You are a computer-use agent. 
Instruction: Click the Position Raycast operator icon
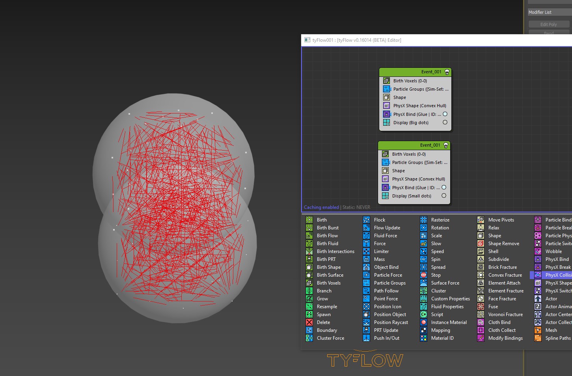click(367, 322)
